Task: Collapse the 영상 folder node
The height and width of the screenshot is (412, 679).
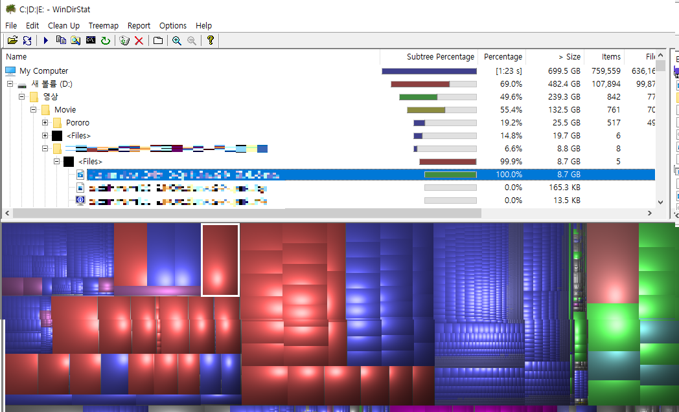Action: click(x=21, y=97)
